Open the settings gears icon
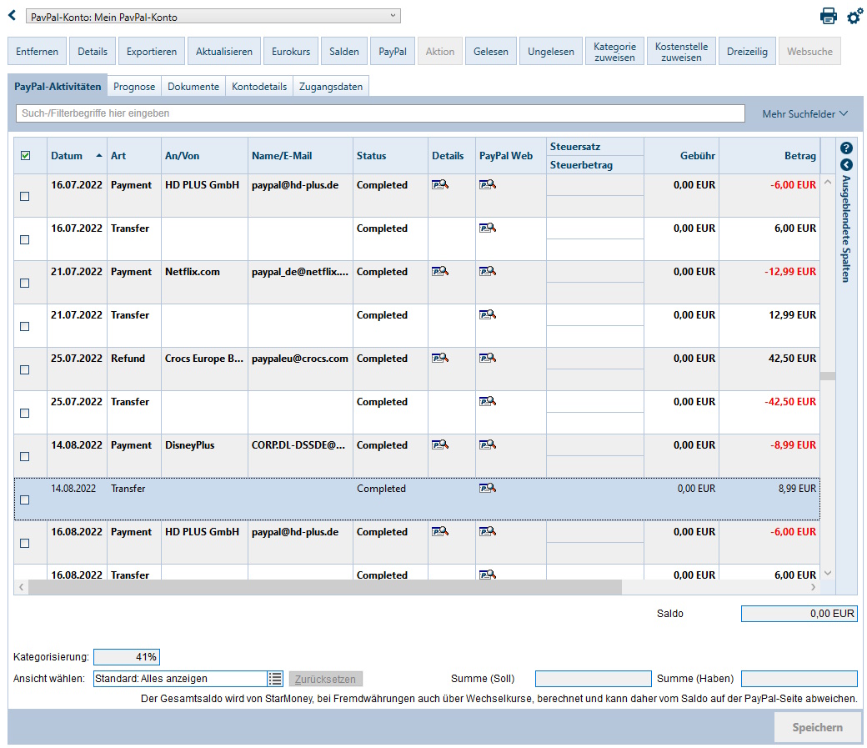 (x=854, y=16)
